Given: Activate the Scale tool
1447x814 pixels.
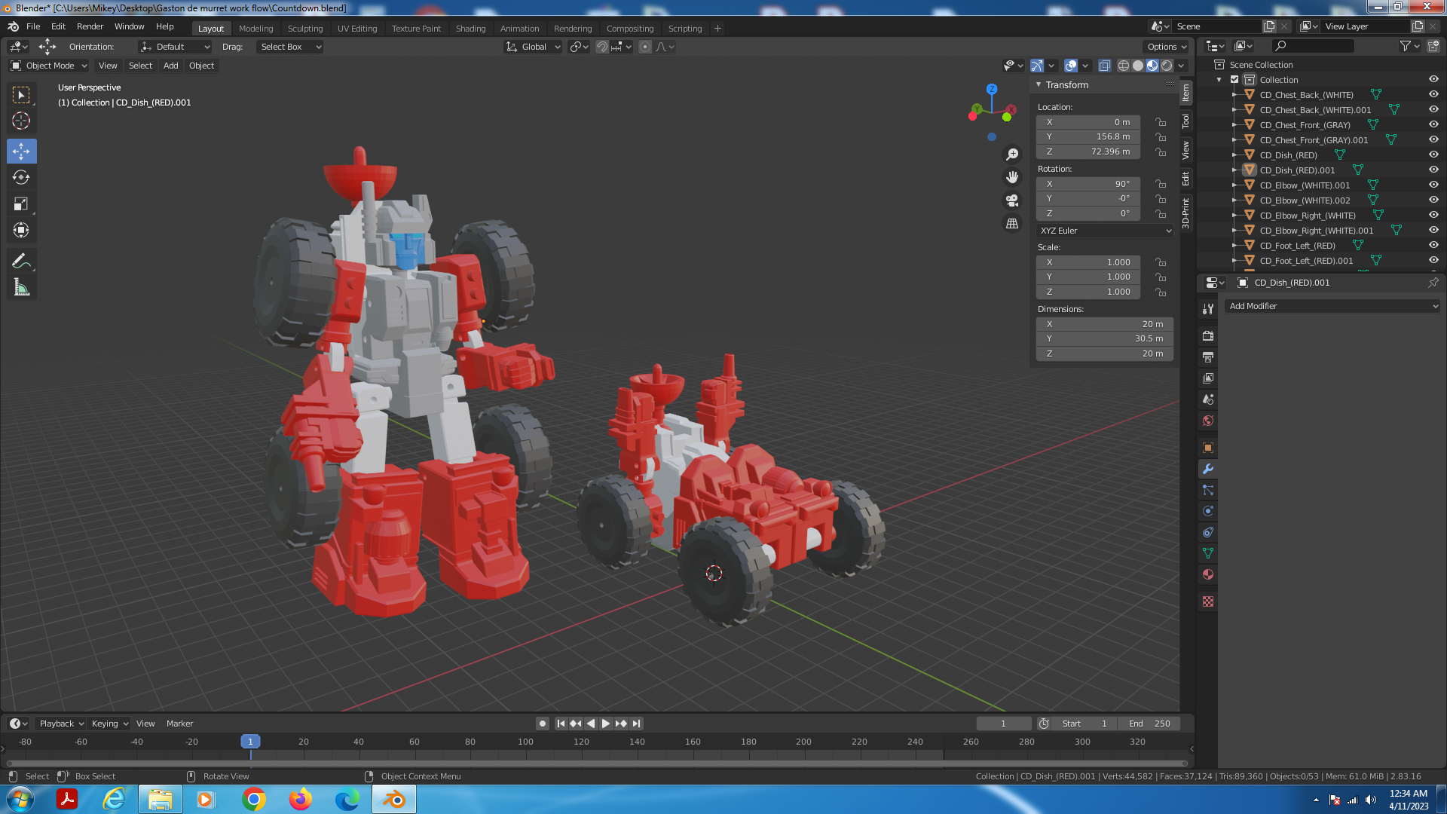Looking at the screenshot, I should (21, 203).
